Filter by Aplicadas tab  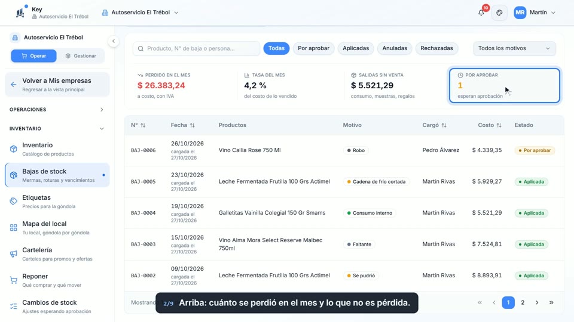pyautogui.click(x=356, y=48)
